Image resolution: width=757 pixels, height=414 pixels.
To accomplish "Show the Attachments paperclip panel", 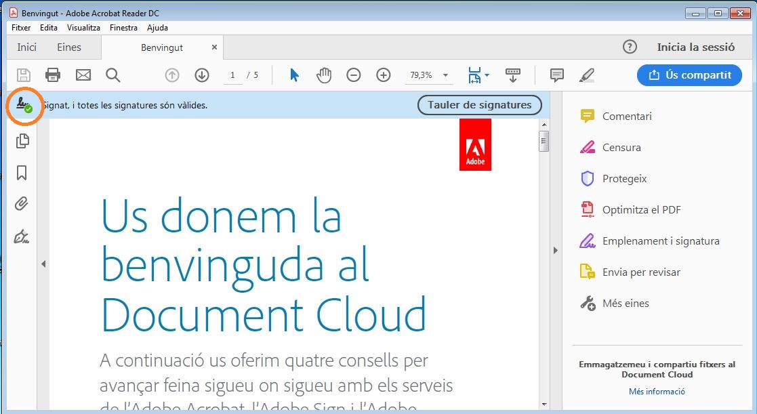I will (x=21, y=204).
